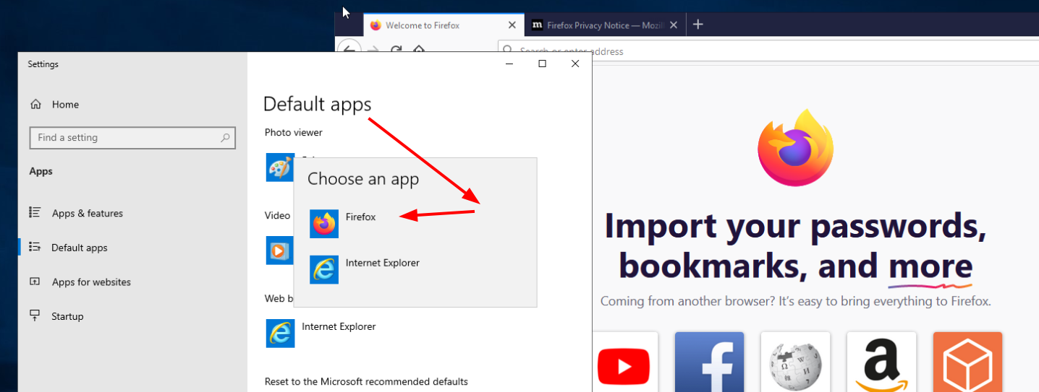
Task: Click 'Reset to the Microsoft recommended defaults' text
Action: [366, 381]
